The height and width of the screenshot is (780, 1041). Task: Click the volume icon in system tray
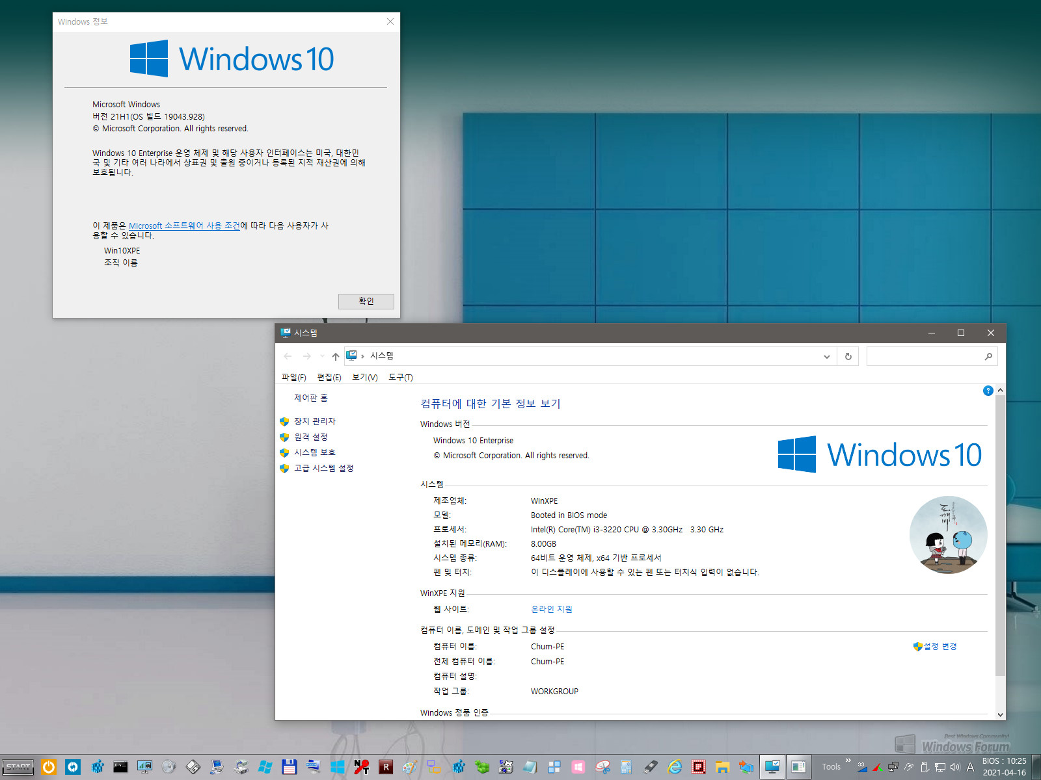tap(954, 767)
